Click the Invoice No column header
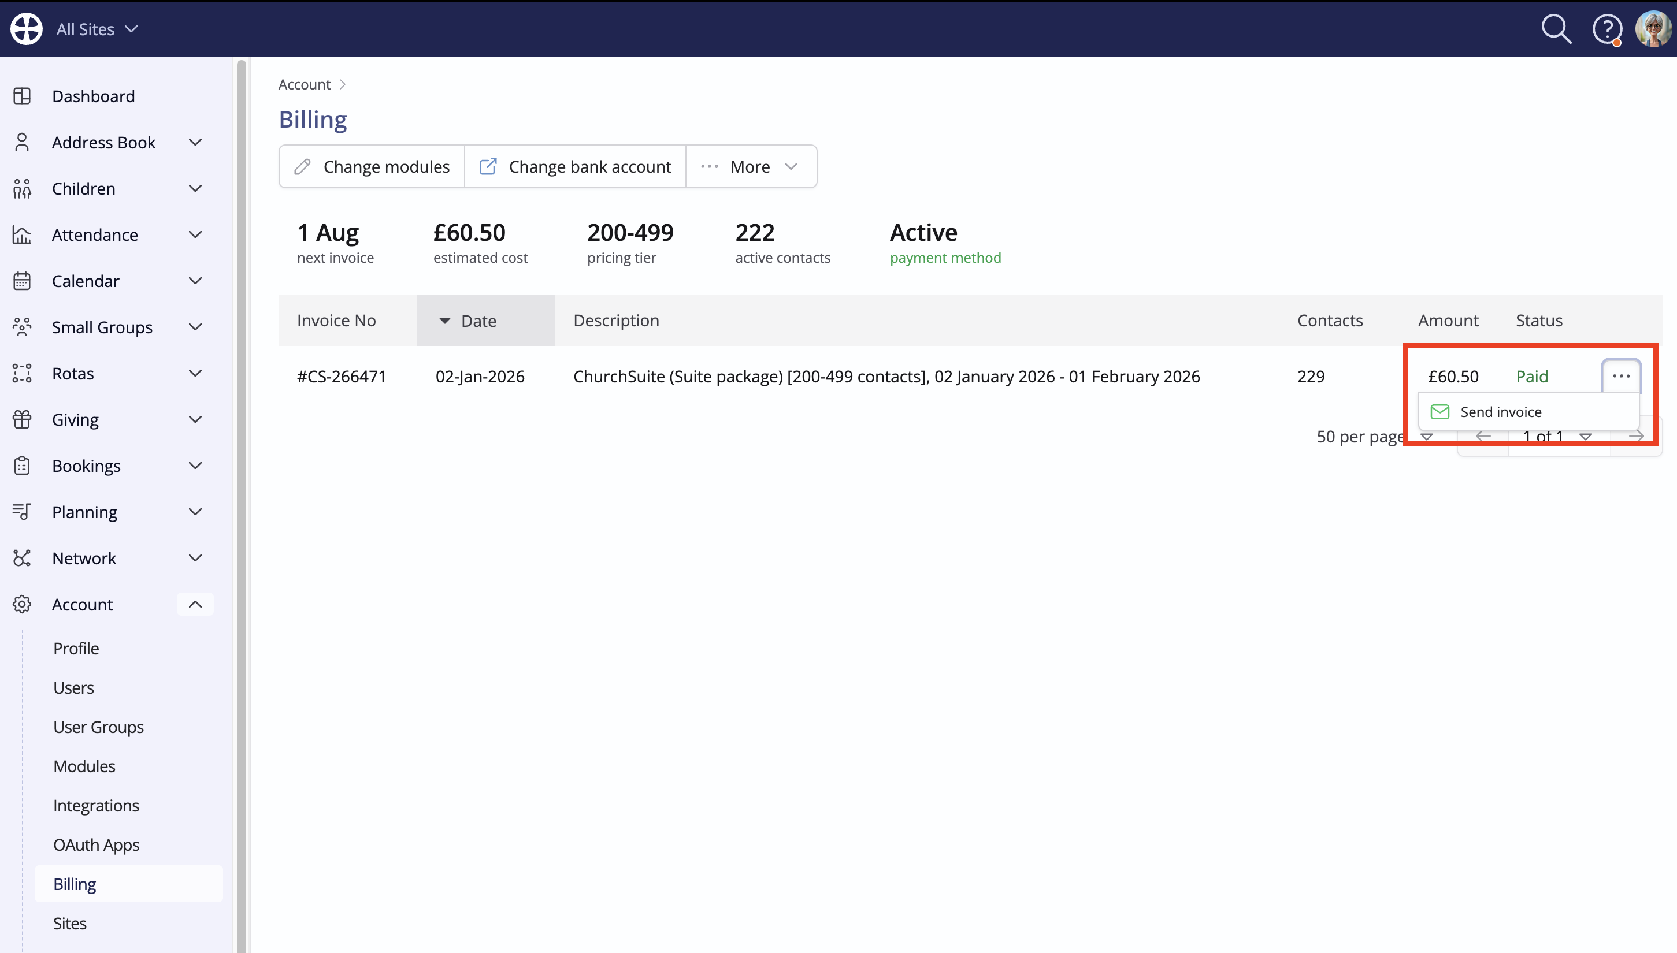 (336, 320)
